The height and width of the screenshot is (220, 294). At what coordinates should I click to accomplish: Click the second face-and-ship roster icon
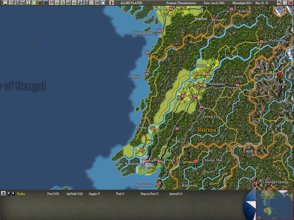pos(23,3)
